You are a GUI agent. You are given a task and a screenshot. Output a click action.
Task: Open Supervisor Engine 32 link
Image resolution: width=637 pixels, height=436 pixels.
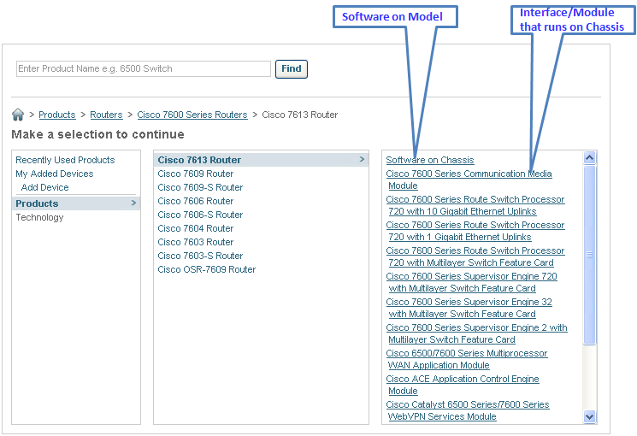469,308
